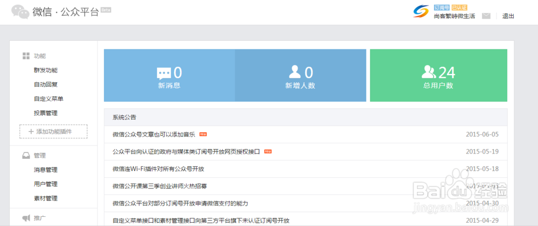Click the date 2015-04-29

tap(482, 220)
